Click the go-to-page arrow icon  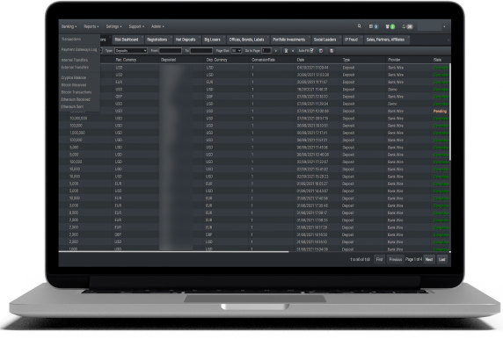coord(276,51)
